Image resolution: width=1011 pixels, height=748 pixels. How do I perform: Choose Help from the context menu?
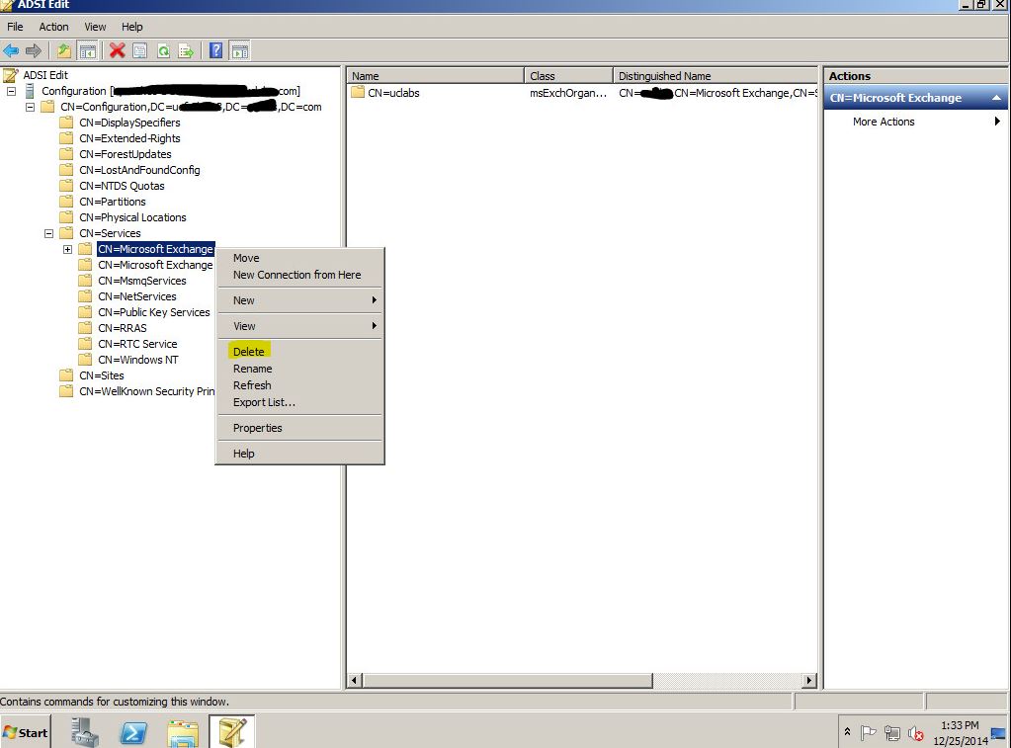(x=299, y=454)
